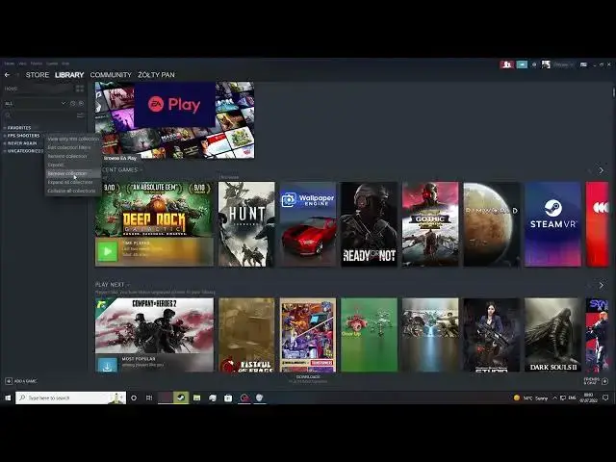Open the grid view icon beside Home
Viewport: 616px width, 462px height.
80,89
